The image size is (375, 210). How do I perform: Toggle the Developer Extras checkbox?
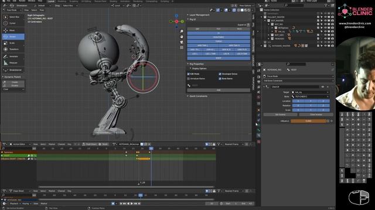pos(220,74)
